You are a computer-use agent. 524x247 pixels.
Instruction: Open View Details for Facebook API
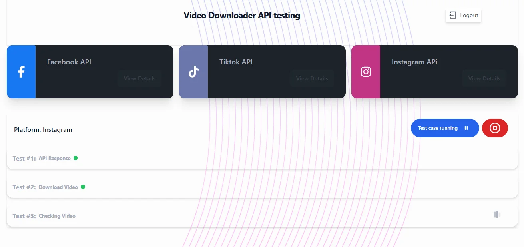(139, 79)
